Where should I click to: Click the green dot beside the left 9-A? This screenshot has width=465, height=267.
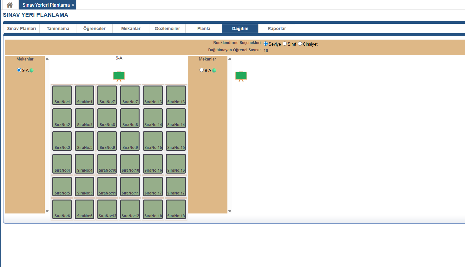point(32,70)
